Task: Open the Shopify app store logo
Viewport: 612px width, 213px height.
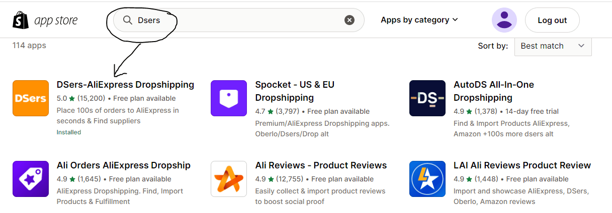Action: point(45,20)
